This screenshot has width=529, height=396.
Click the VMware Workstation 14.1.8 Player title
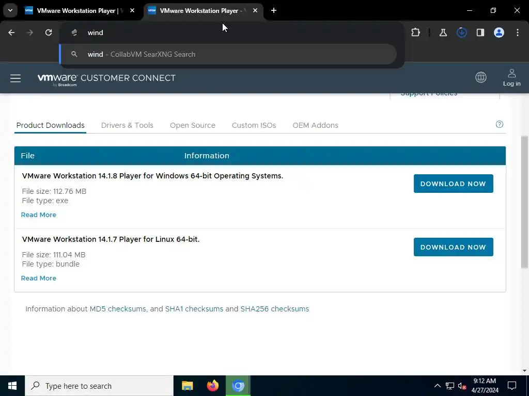(152, 176)
